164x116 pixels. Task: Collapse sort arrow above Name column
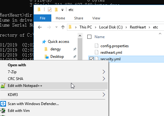point(160,34)
